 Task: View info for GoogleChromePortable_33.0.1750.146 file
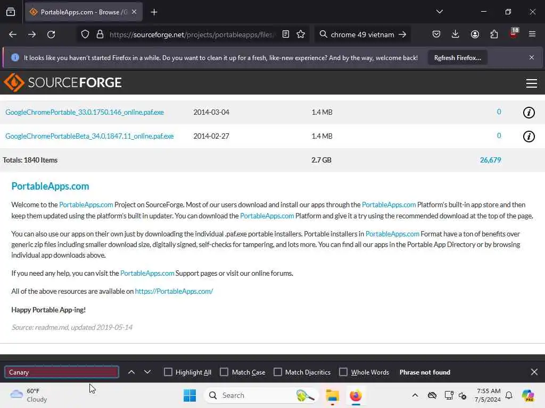(529, 113)
